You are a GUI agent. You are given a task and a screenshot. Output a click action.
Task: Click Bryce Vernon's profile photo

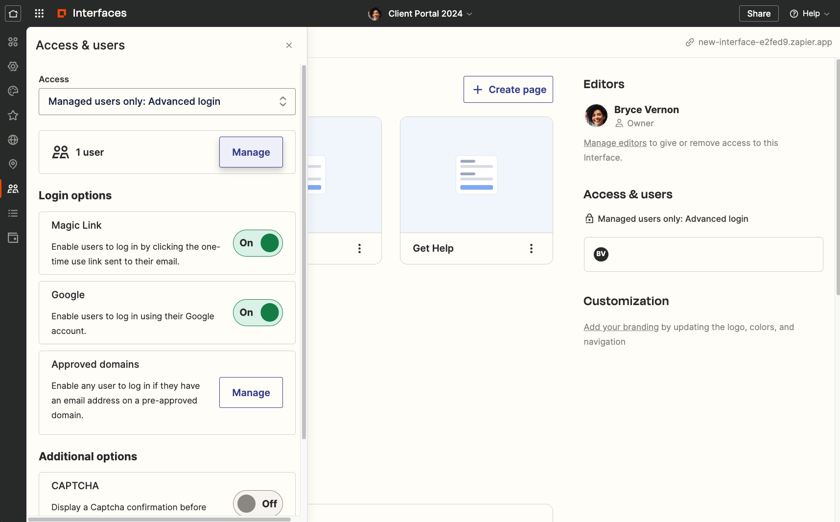point(596,116)
